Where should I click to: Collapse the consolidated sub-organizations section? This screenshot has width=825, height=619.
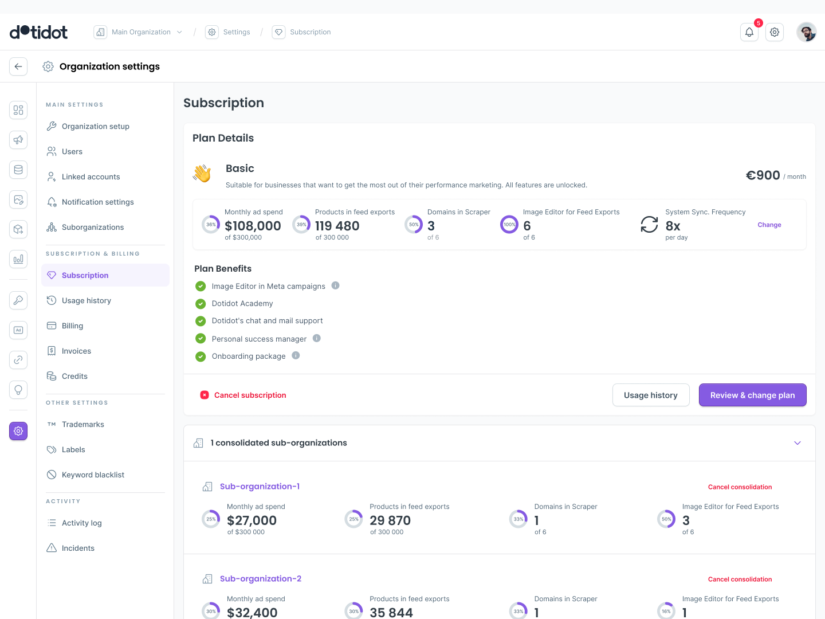[797, 443]
